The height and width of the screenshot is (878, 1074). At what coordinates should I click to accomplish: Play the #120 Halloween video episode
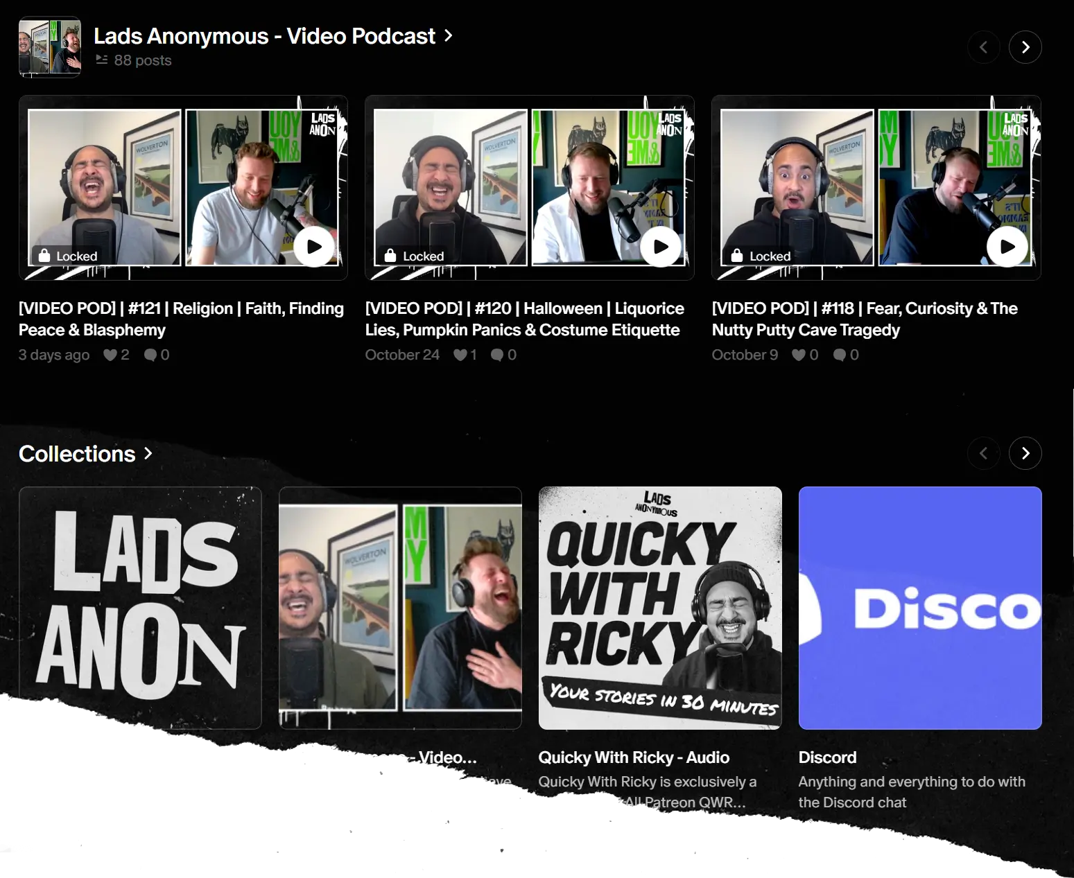[661, 246]
